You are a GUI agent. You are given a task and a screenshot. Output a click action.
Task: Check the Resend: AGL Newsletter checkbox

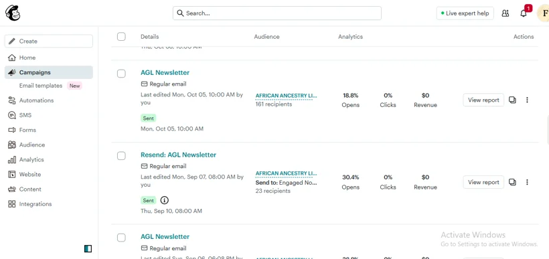click(x=121, y=156)
